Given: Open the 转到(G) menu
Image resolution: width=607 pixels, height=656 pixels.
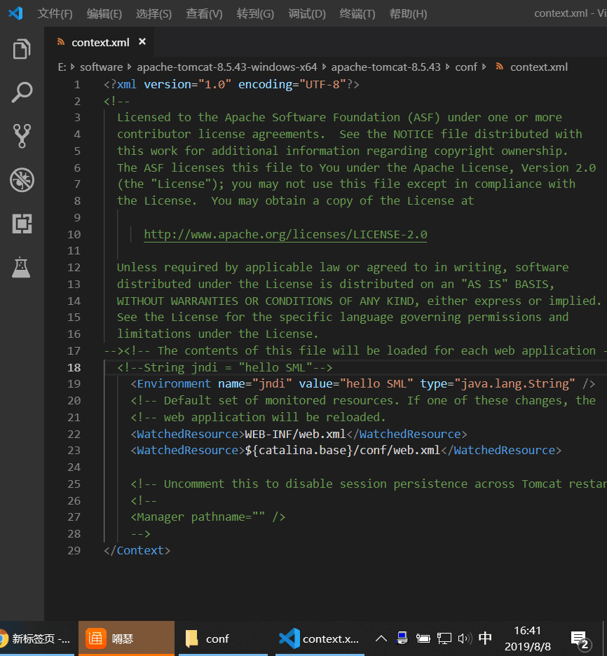Looking at the screenshot, I should coord(255,14).
